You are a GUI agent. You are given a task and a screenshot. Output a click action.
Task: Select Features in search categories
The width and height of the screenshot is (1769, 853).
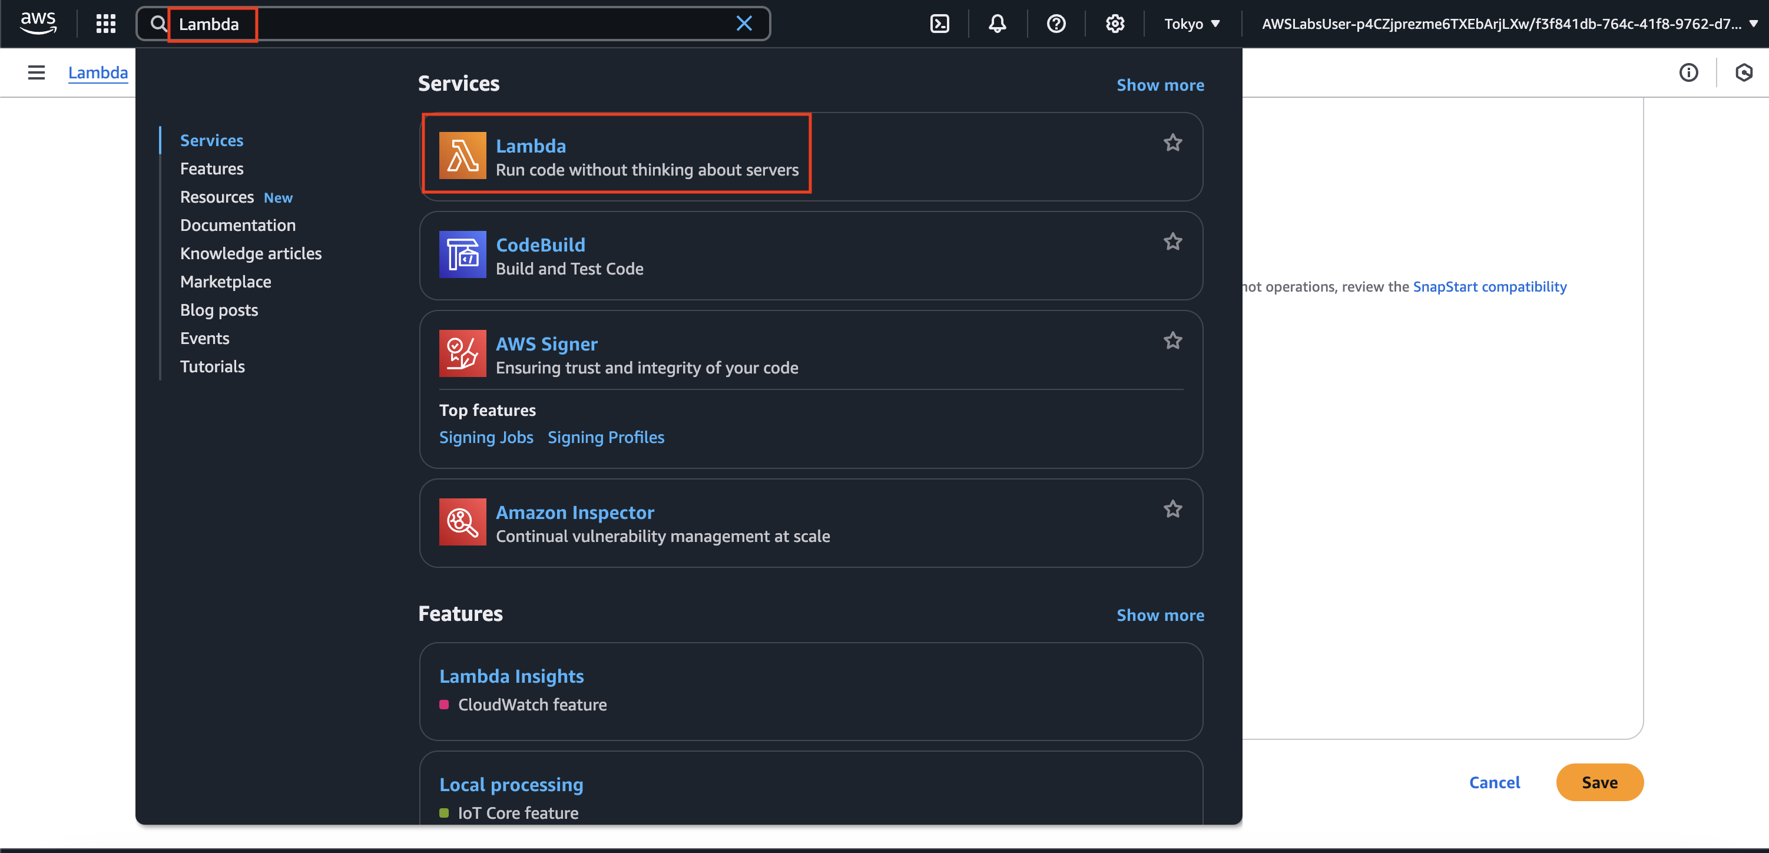(x=211, y=168)
